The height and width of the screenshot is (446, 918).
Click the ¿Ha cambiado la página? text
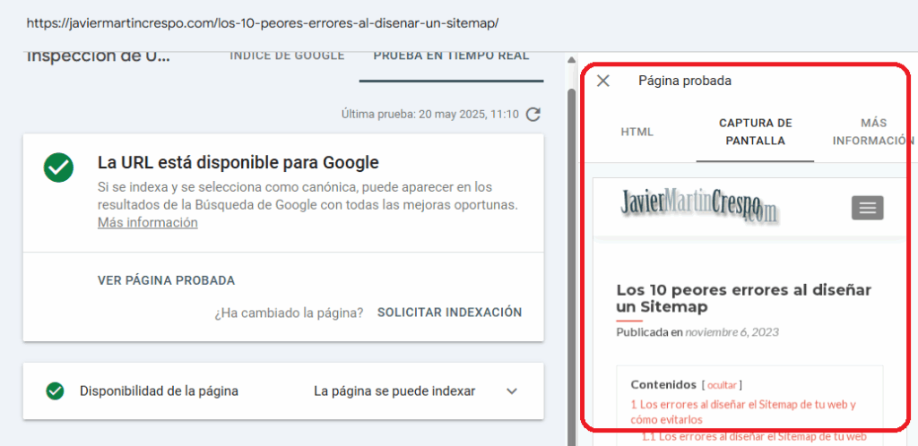point(289,313)
